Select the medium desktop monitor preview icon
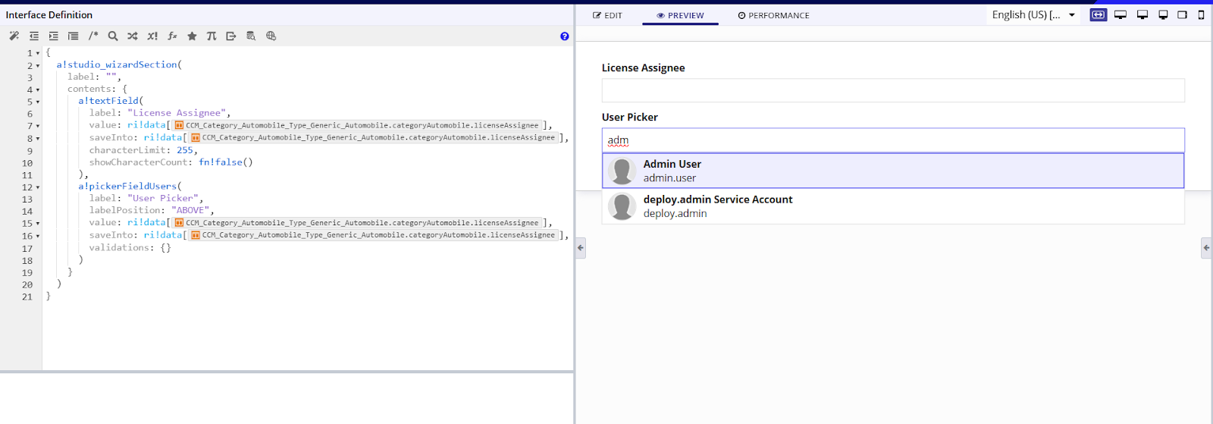 coord(1142,14)
